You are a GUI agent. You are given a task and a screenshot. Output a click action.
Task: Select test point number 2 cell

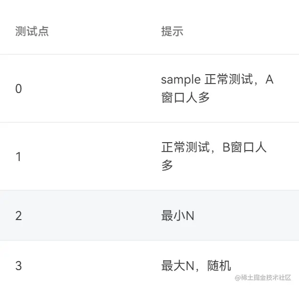click(18, 216)
